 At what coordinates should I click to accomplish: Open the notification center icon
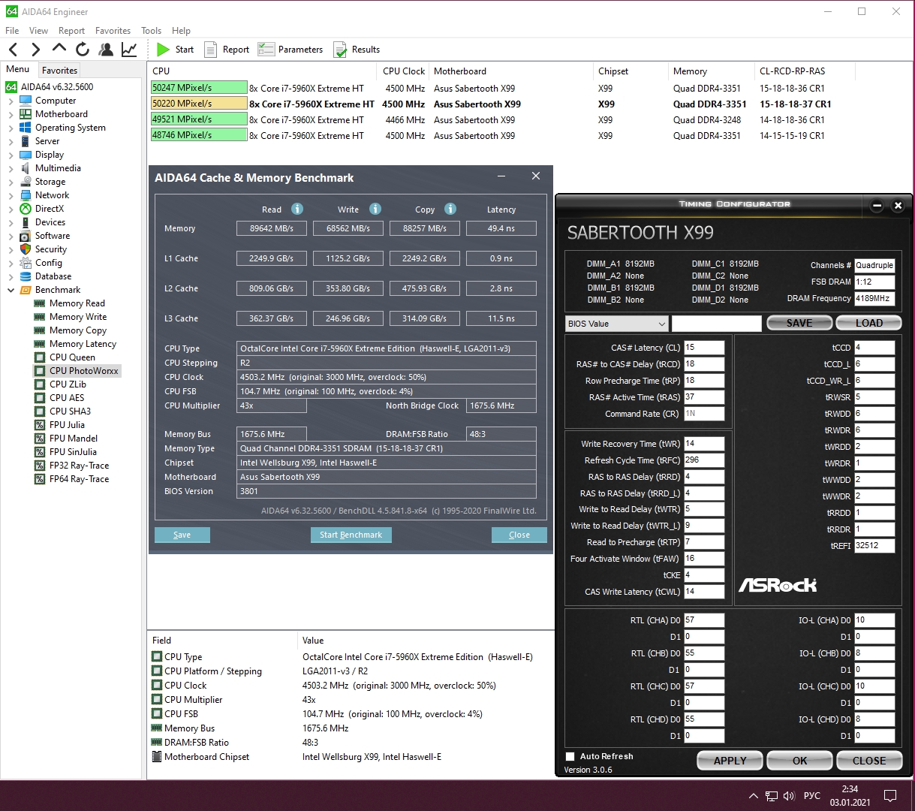pos(890,796)
